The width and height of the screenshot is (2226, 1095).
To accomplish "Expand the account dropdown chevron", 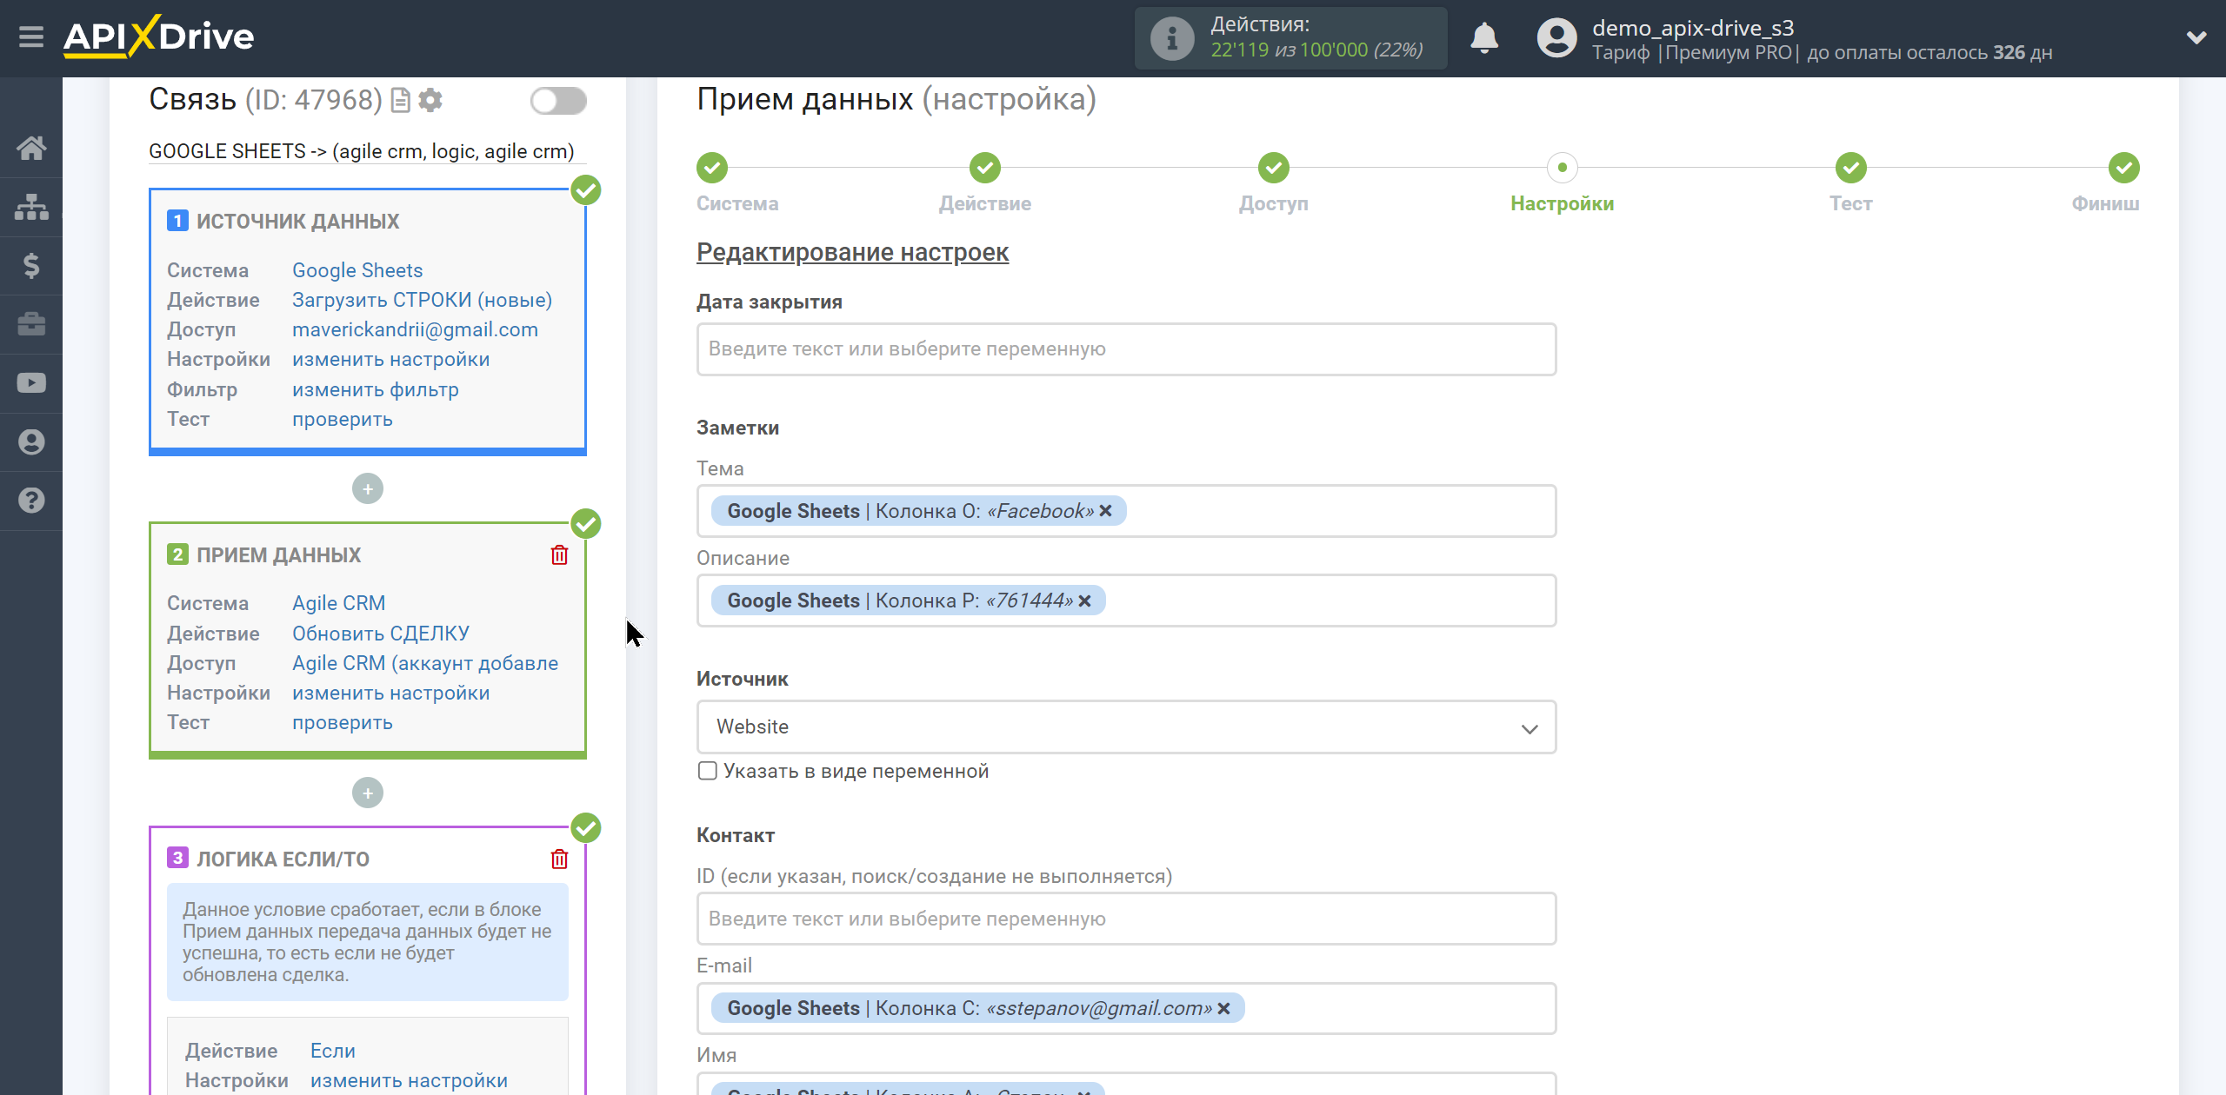I will tap(2196, 37).
